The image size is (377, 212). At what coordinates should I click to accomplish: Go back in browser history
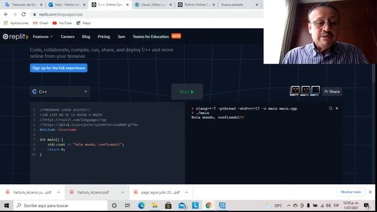tap(6, 14)
